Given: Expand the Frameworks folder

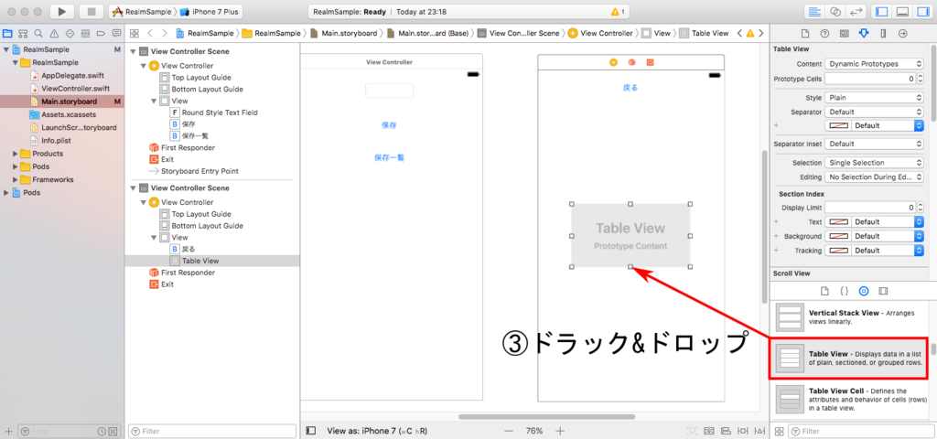Looking at the screenshot, I should pyautogui.click(x=16, y=179).
